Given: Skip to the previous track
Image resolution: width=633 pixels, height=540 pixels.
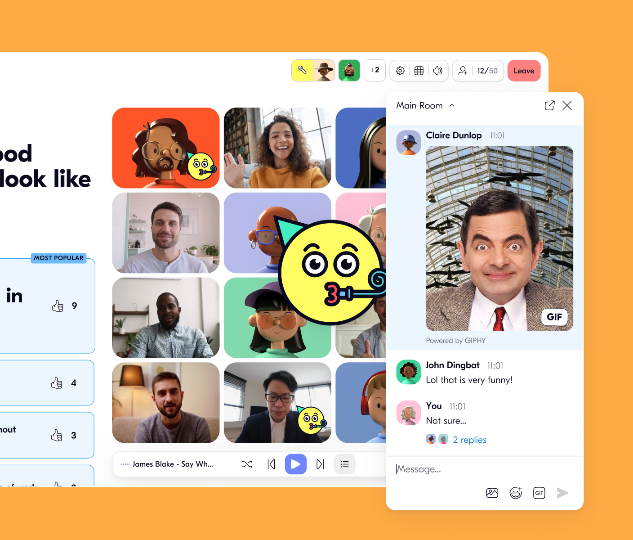Looking at the screenshot, I should coord(271,464).
